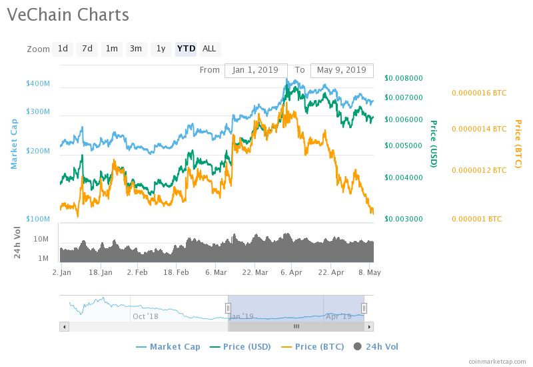Click the Price (USD) vertical axis title
Image resolution: width=533 pixels, height=367 pixels.
[x=434, y=143]
